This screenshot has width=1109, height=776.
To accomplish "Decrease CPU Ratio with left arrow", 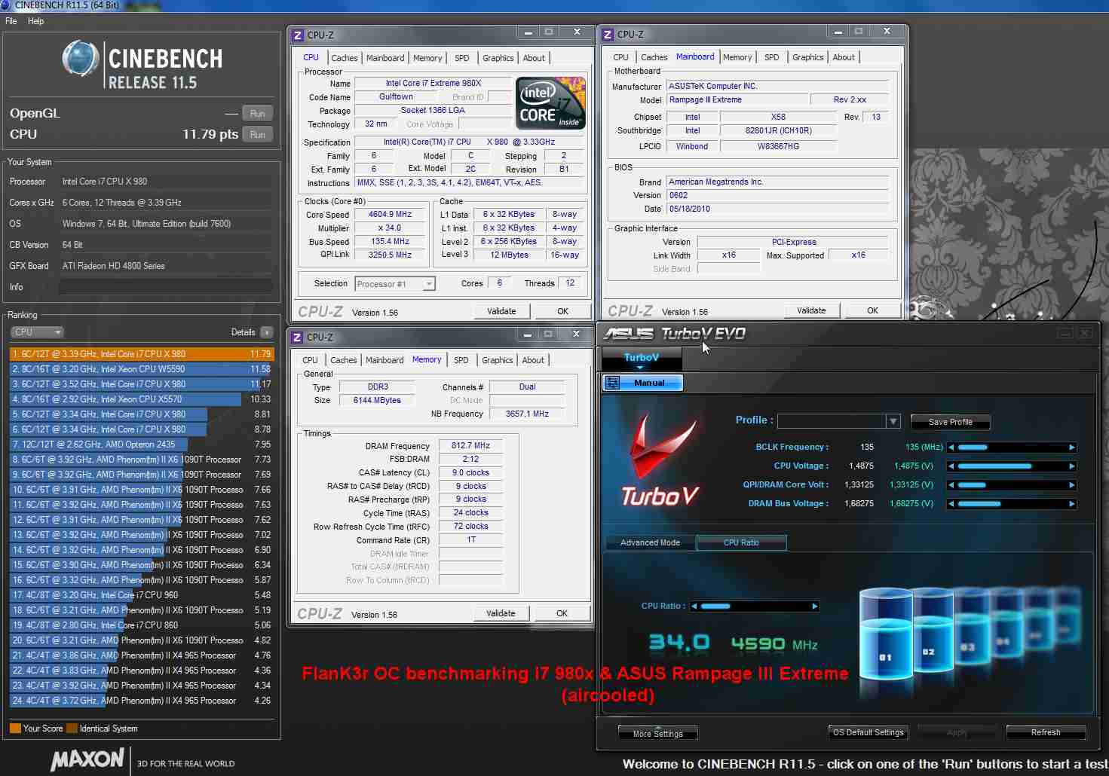I will pos(694,606).
